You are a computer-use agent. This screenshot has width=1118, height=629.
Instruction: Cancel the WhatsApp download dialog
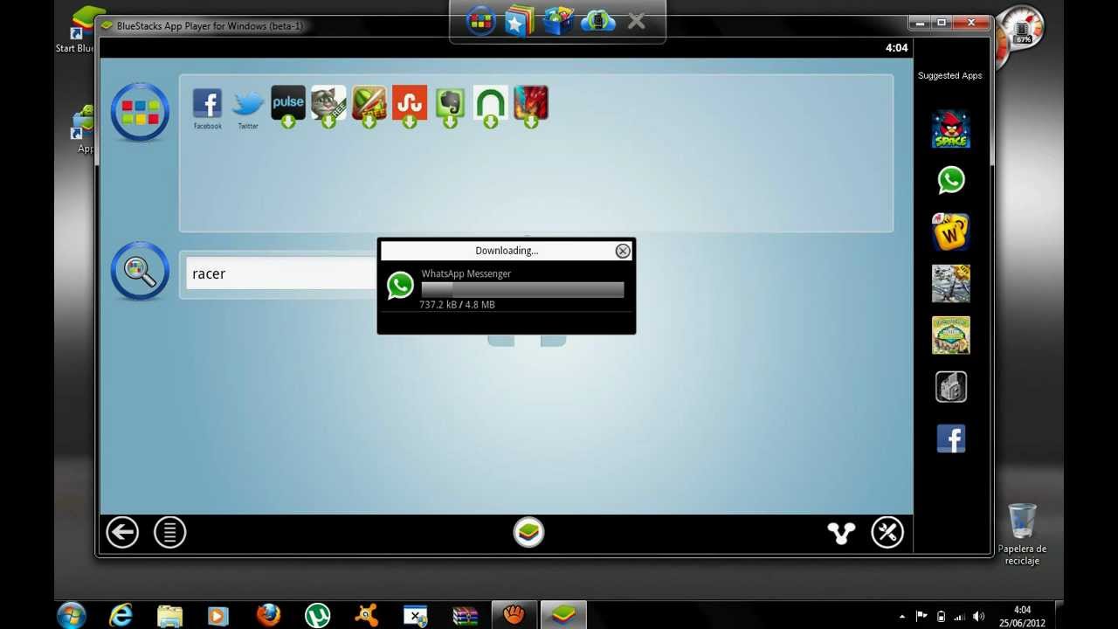[623, 251]
